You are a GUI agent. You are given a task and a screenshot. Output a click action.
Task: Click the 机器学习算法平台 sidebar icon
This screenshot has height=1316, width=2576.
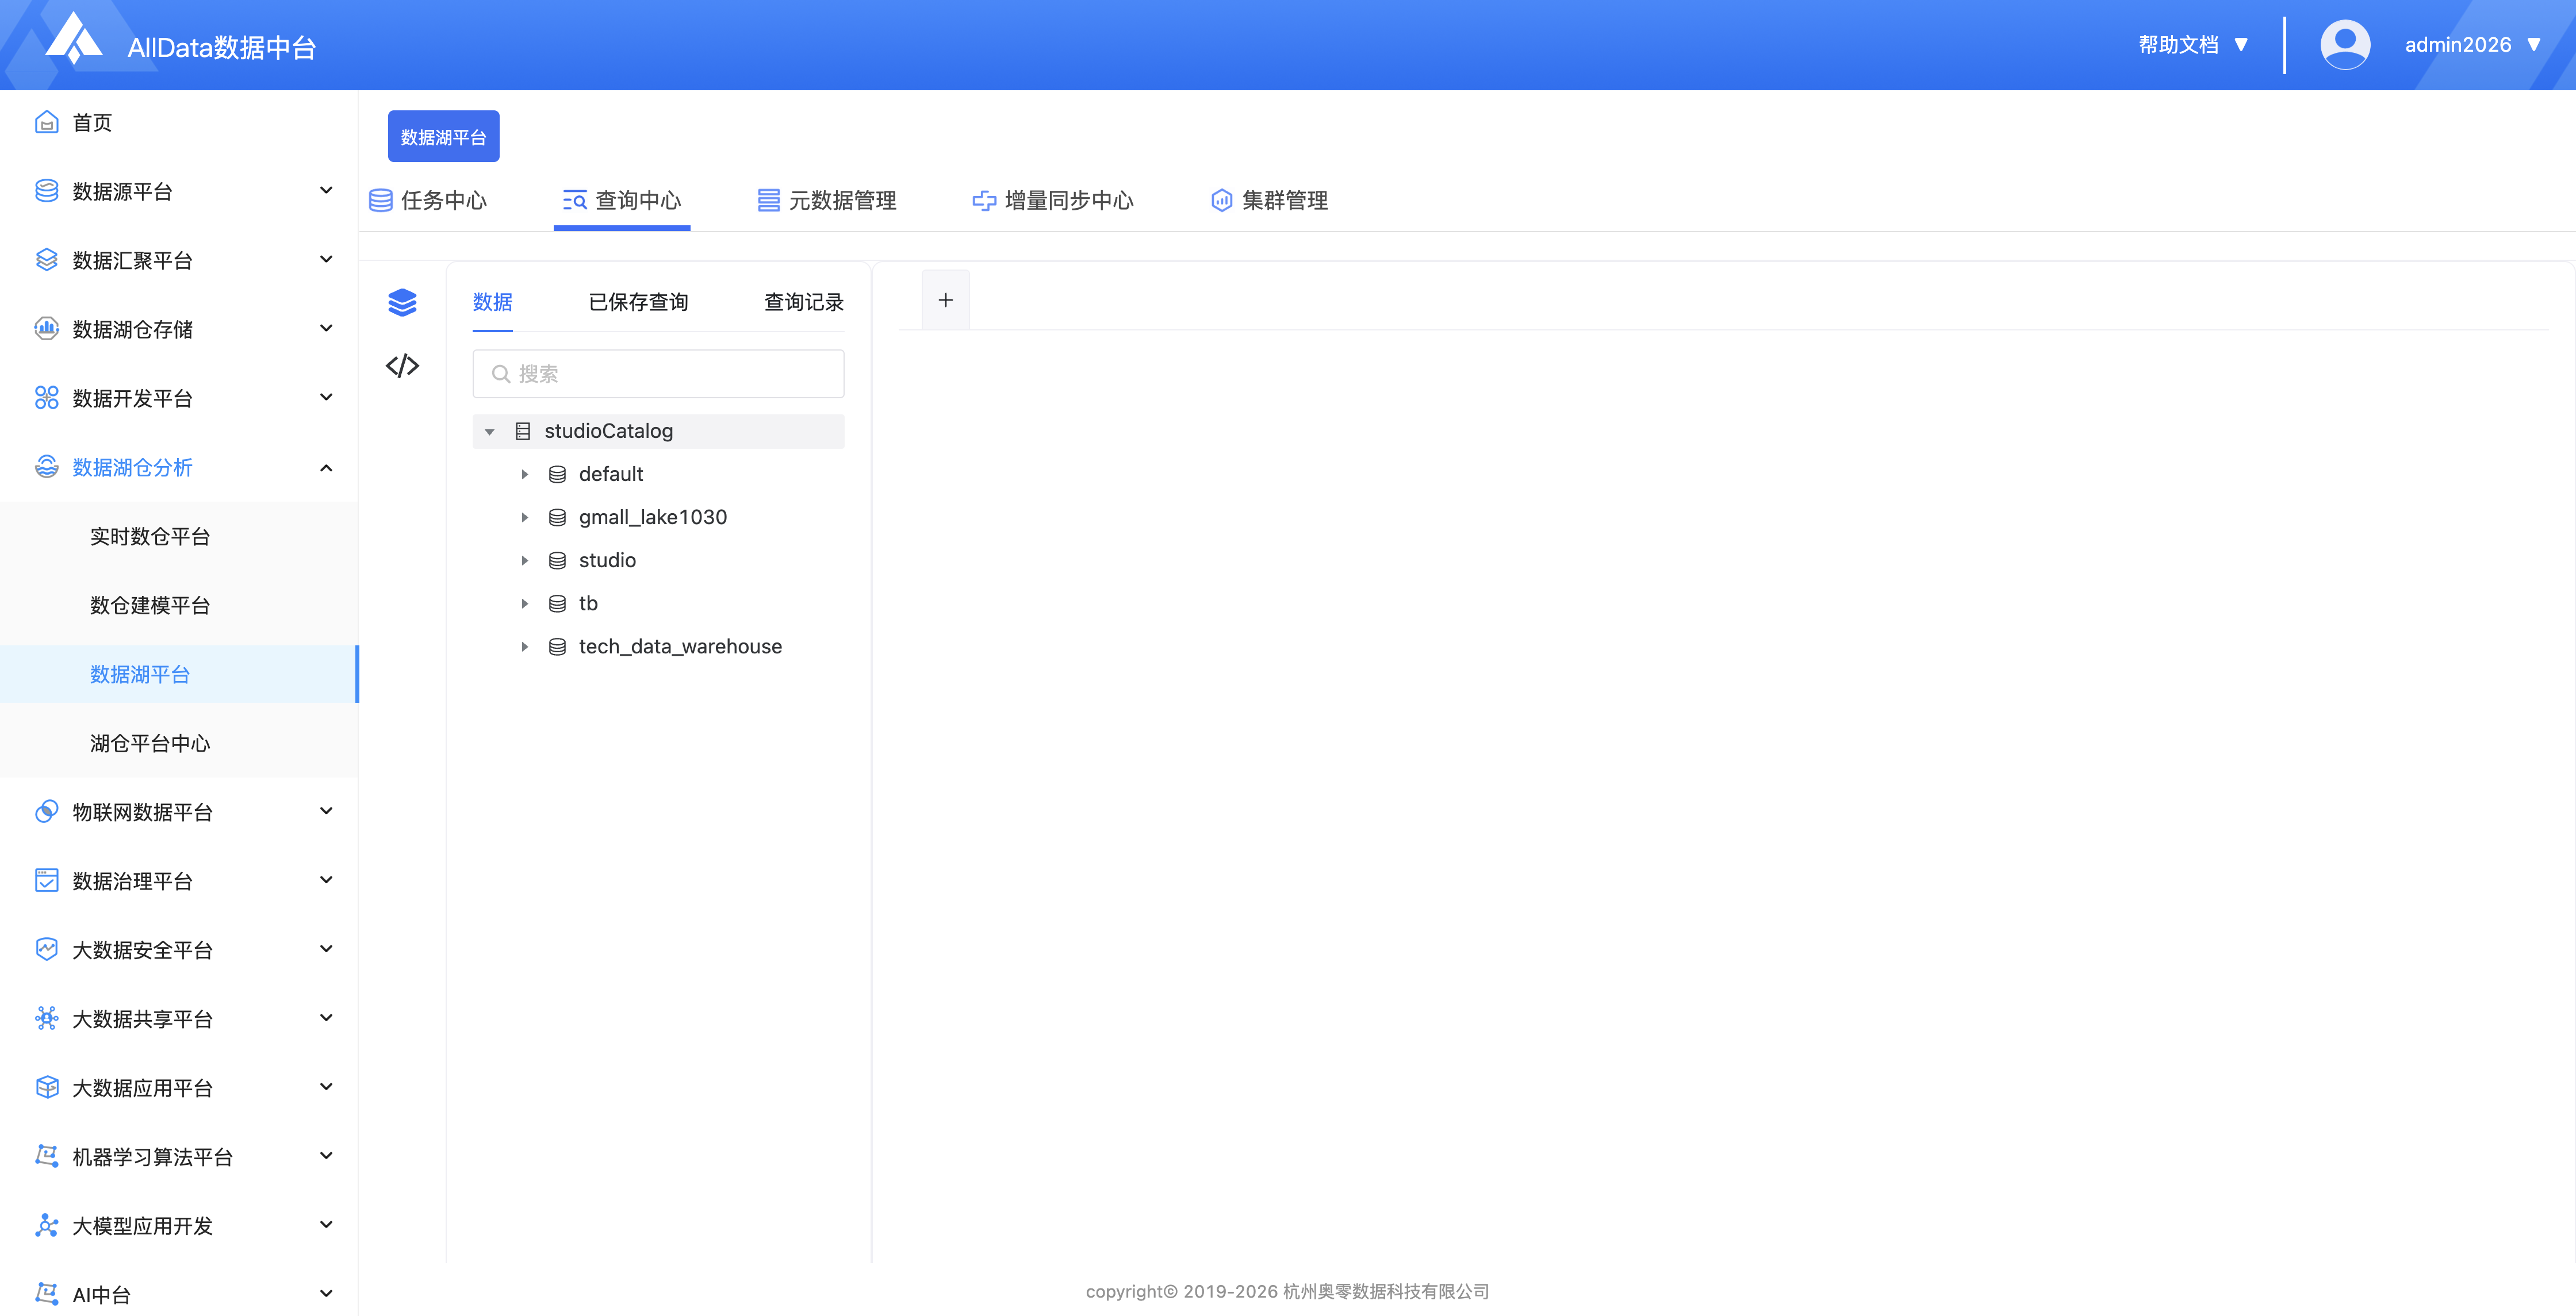(x=46, y=1156)
